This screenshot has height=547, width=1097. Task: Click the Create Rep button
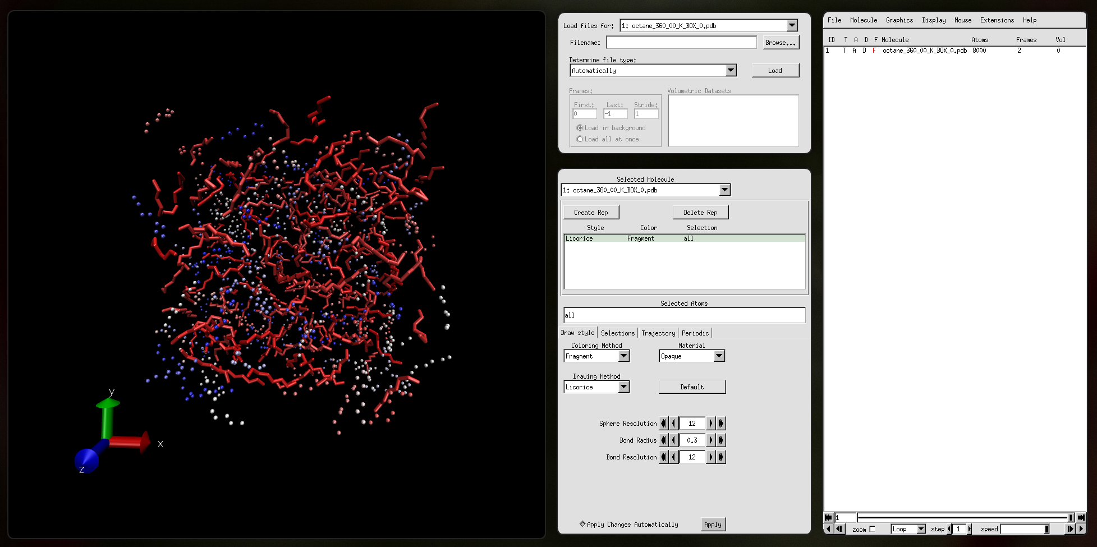(591, 213)
